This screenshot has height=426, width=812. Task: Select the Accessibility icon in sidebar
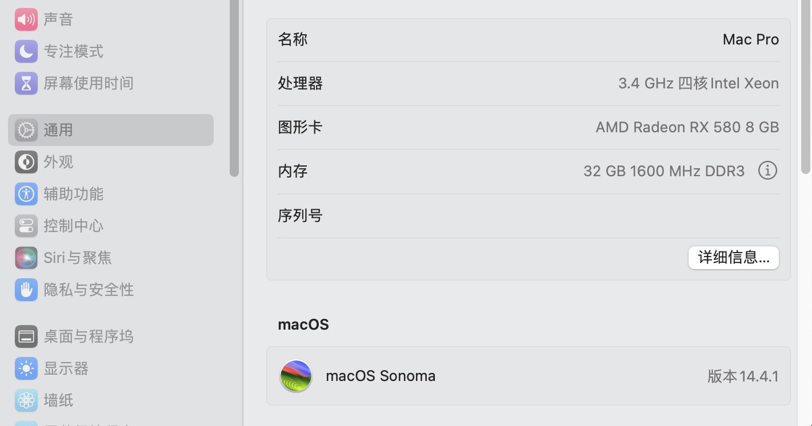point(26,194)
